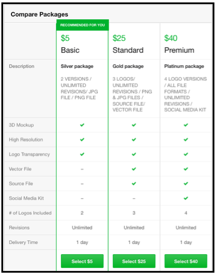This screenshot has width=215, height=274.
Task: Click the Standard Social Media Kit dash
Action: (x=134, y=199)
